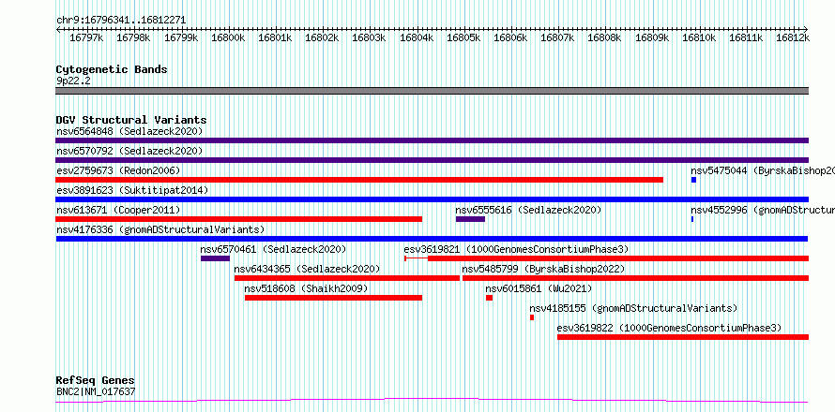Open the nsv6434365 (Sedlazeck2020) red bar
The image size is (835, 412).
347,278
